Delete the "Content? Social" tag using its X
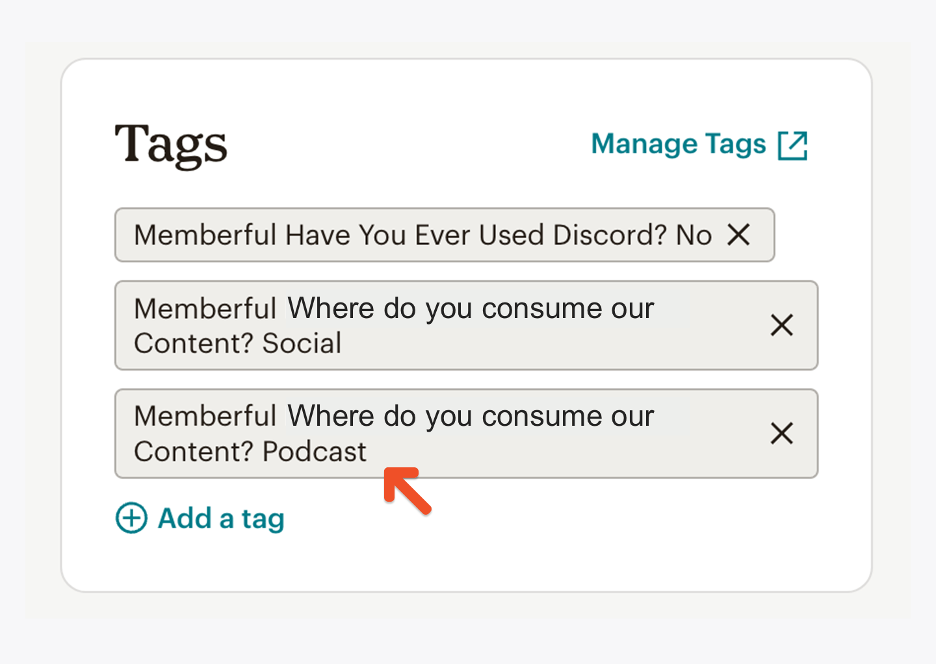Image resolution: width=936 pixels, height=664 pixels. pyautogui.click(x=781, y=325)
